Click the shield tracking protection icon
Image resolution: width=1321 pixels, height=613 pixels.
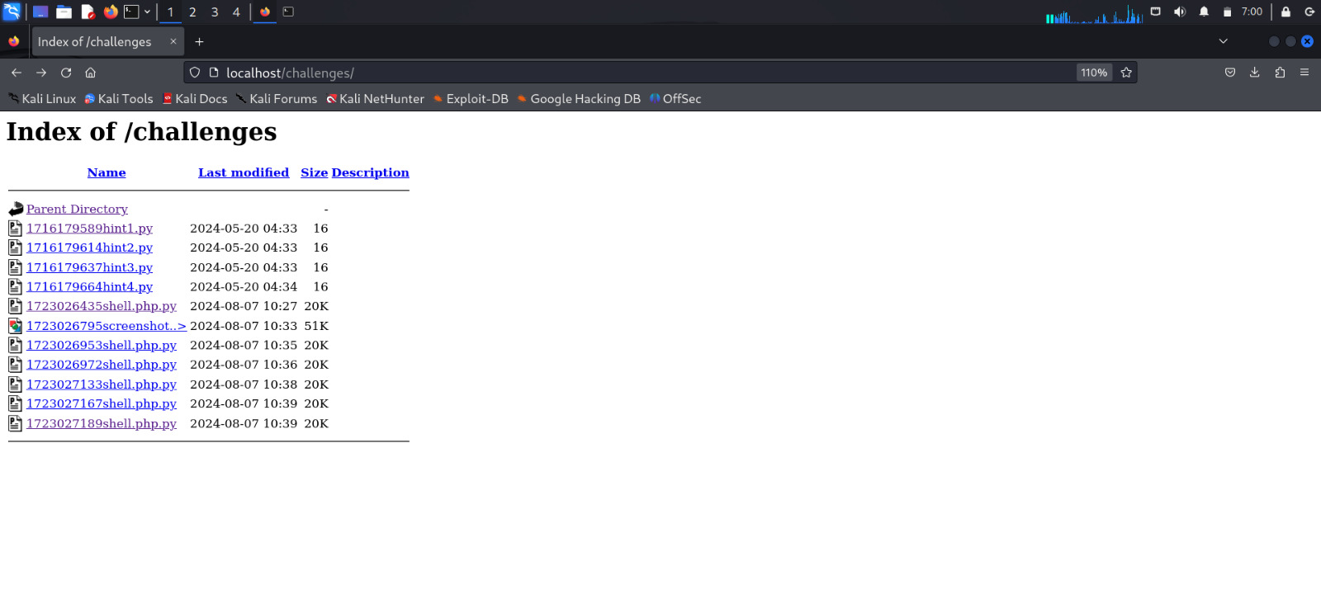click(x=195, y=73)
